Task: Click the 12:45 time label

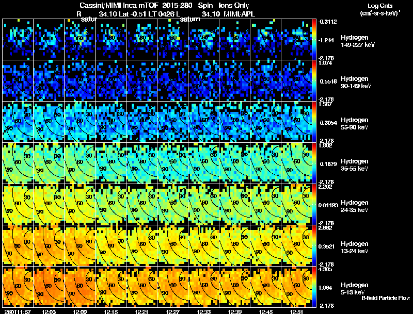Action: [x=266, y=311]
